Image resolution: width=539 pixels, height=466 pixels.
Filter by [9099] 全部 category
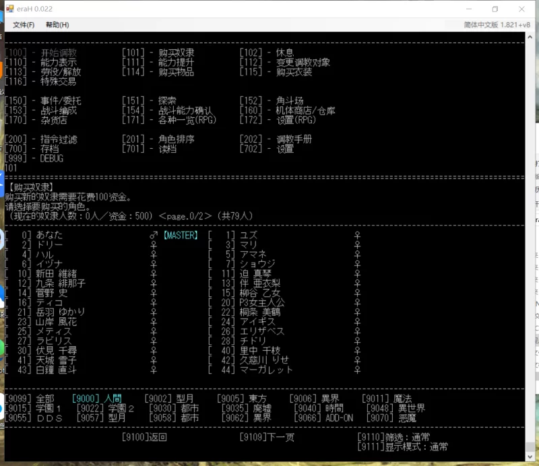pos(30,399)
